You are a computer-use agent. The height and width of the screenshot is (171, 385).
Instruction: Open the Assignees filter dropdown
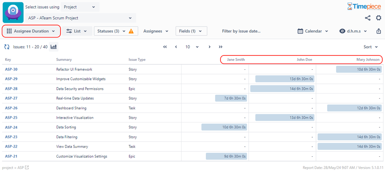(156, 31)
